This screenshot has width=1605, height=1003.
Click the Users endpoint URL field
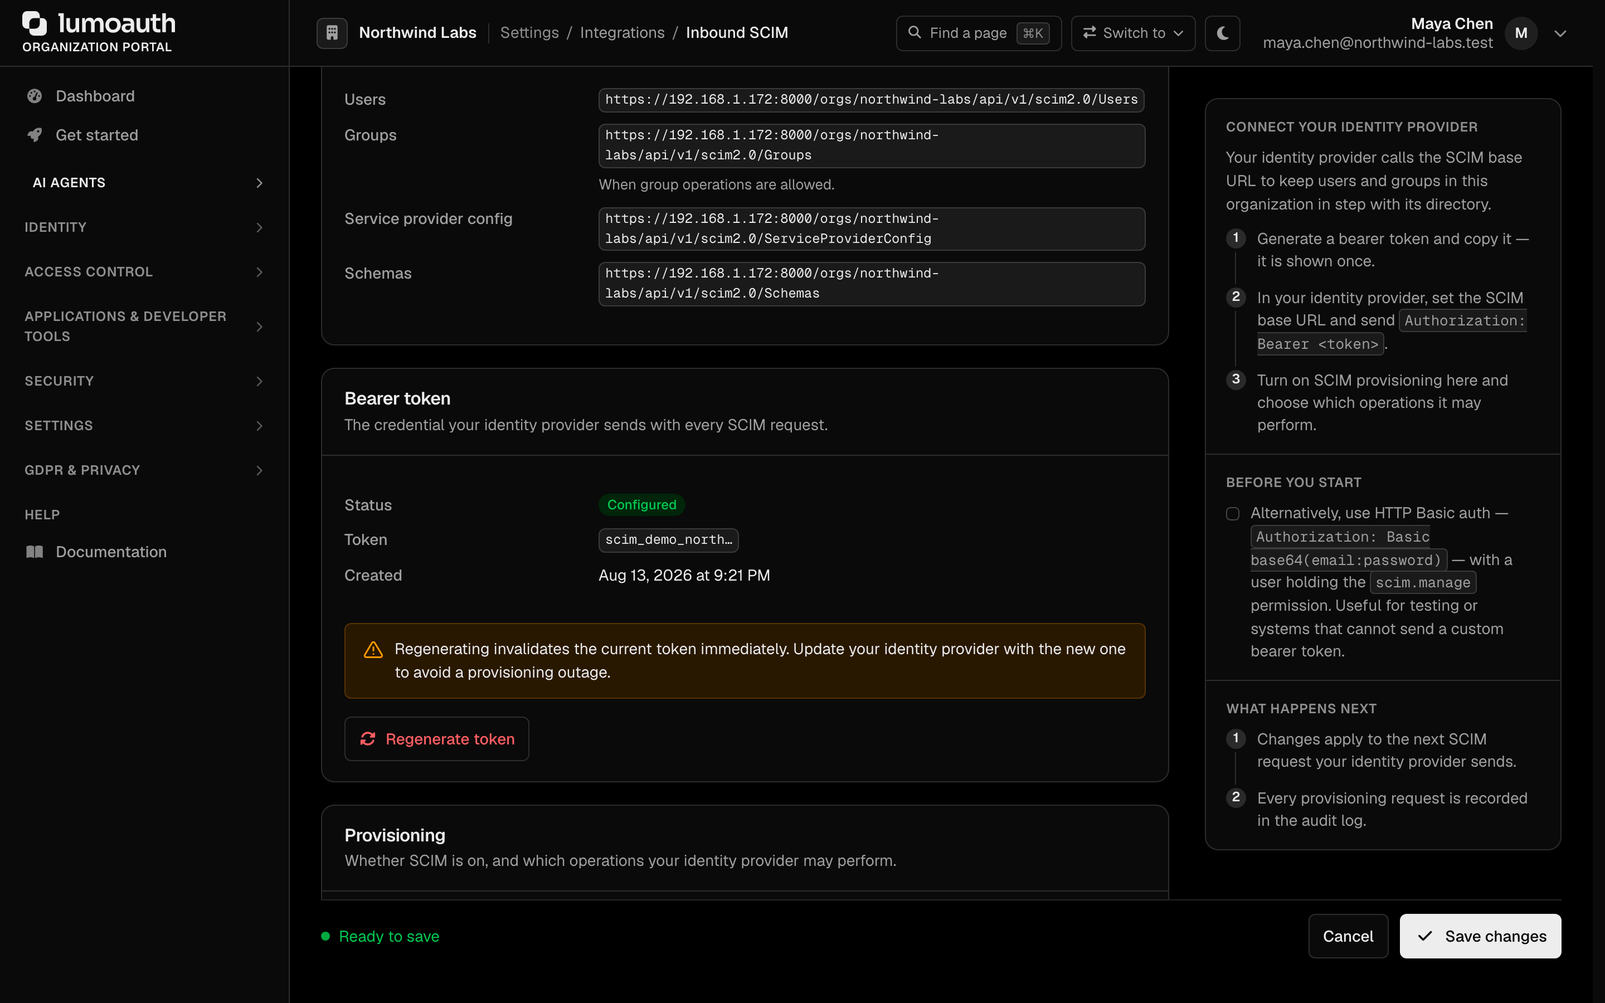[x=872, y=100]
